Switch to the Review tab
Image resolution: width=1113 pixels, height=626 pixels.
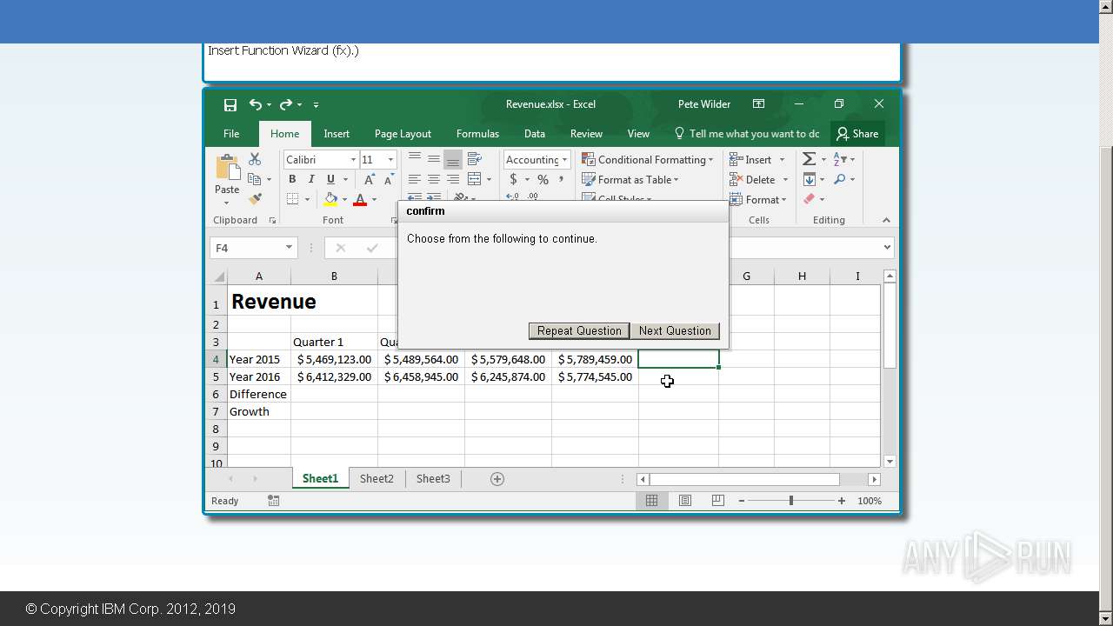click(x=586, y=134)
